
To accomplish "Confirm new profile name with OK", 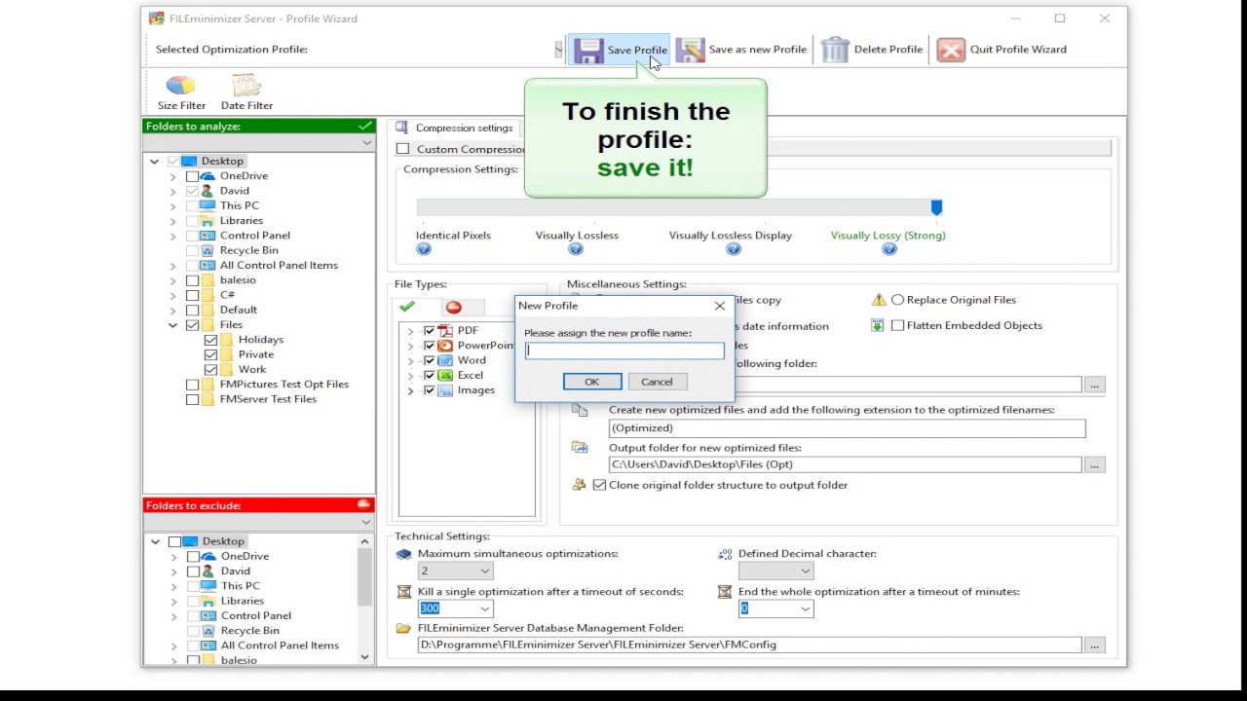I will coord(592,382).
